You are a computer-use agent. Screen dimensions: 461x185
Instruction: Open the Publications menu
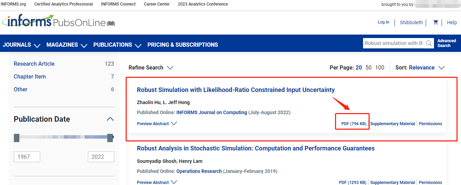pyautogui.click(x=117, y=45)
